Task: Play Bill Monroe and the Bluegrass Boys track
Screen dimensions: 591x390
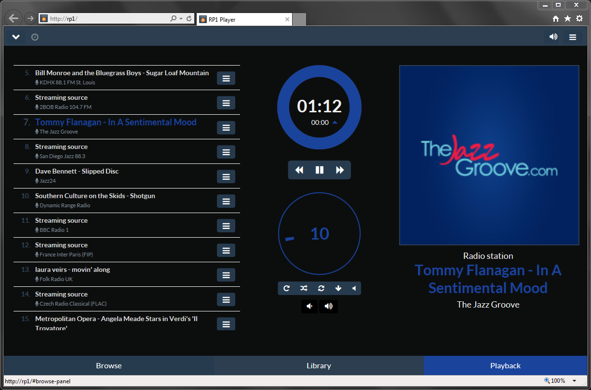Action: point(122,73)
